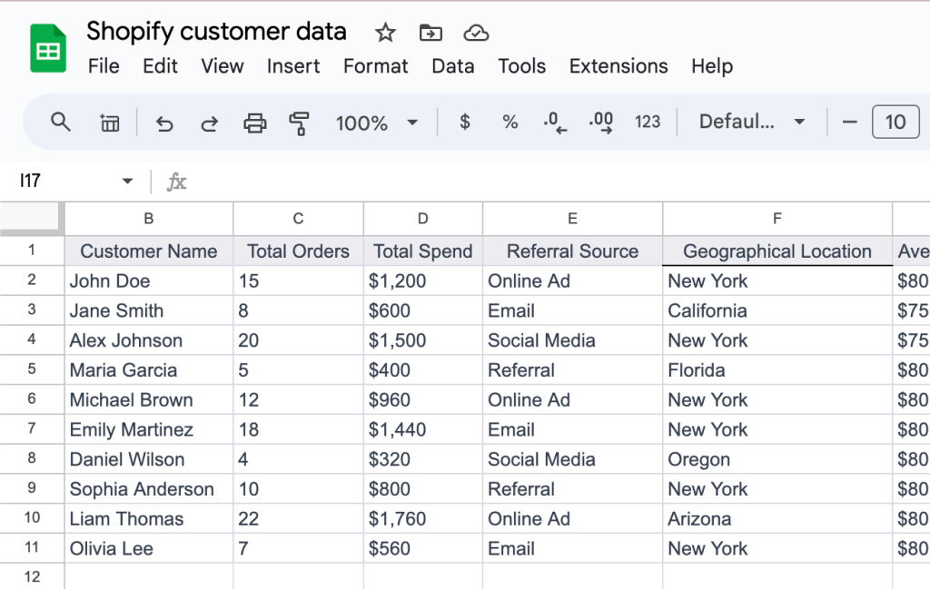This screenshot has width=930, height=589.
Task: Select the Jane Smith cell
Action: point(149,309)
